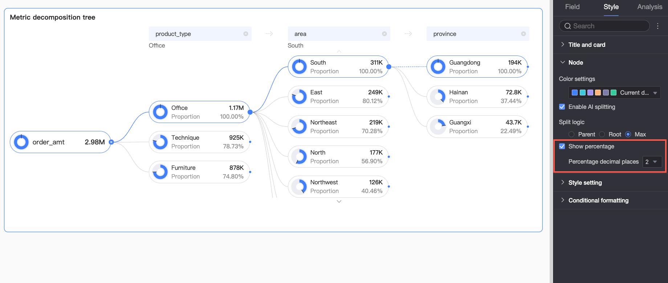This screenshot has width=668, height=283.
Task: Remove the product_type dimension with its x icon
Action: tap(246, 34)
